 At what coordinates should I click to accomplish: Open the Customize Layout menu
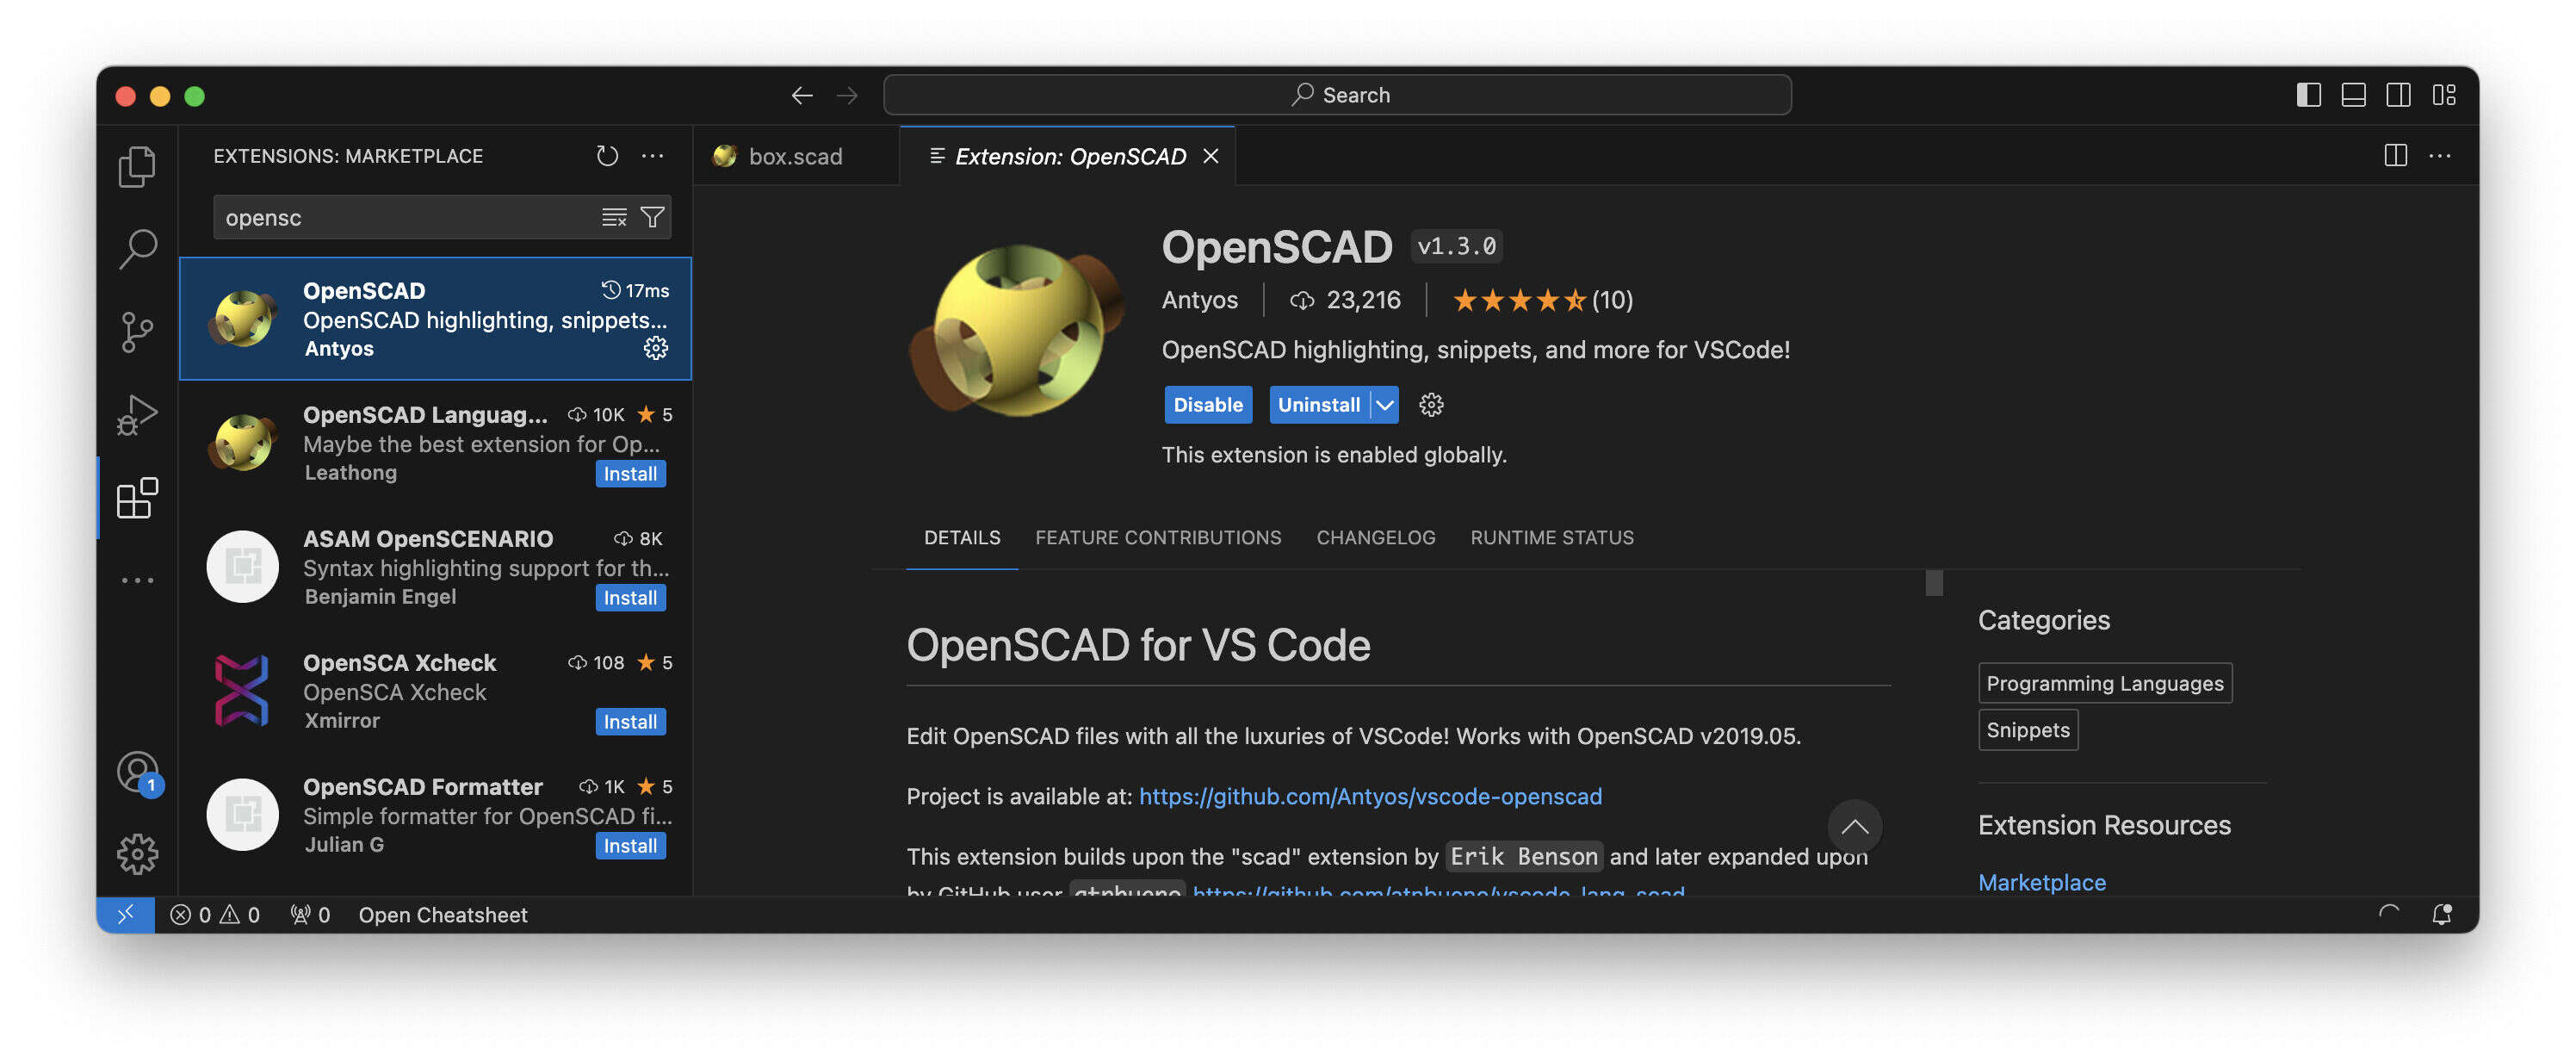pos(2444,95)
